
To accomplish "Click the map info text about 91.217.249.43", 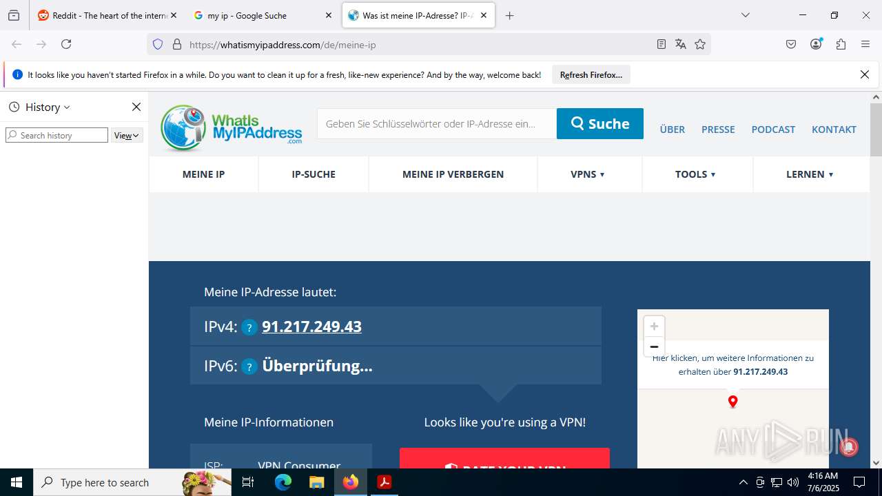I will click(x=733, y=365).
